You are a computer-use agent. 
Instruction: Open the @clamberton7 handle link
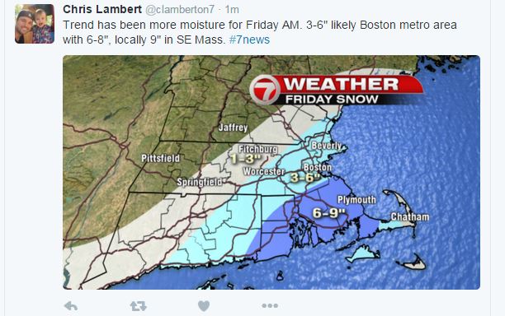point(180,10)
